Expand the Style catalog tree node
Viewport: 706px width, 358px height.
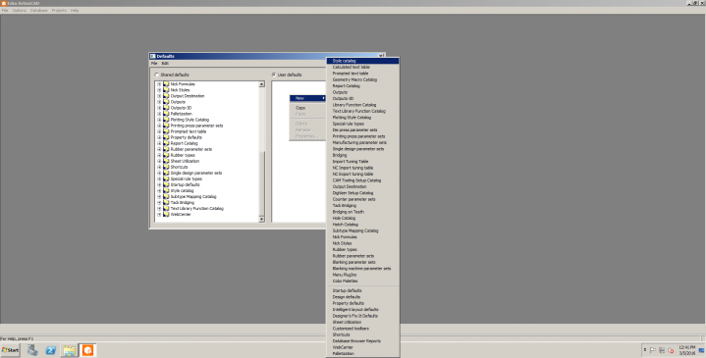(159, 190)
